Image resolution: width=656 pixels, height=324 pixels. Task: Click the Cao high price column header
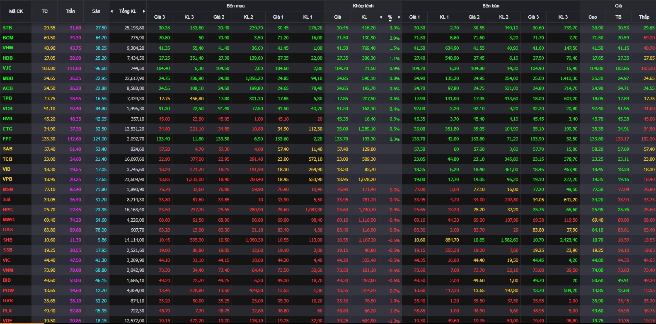[593, 17]
